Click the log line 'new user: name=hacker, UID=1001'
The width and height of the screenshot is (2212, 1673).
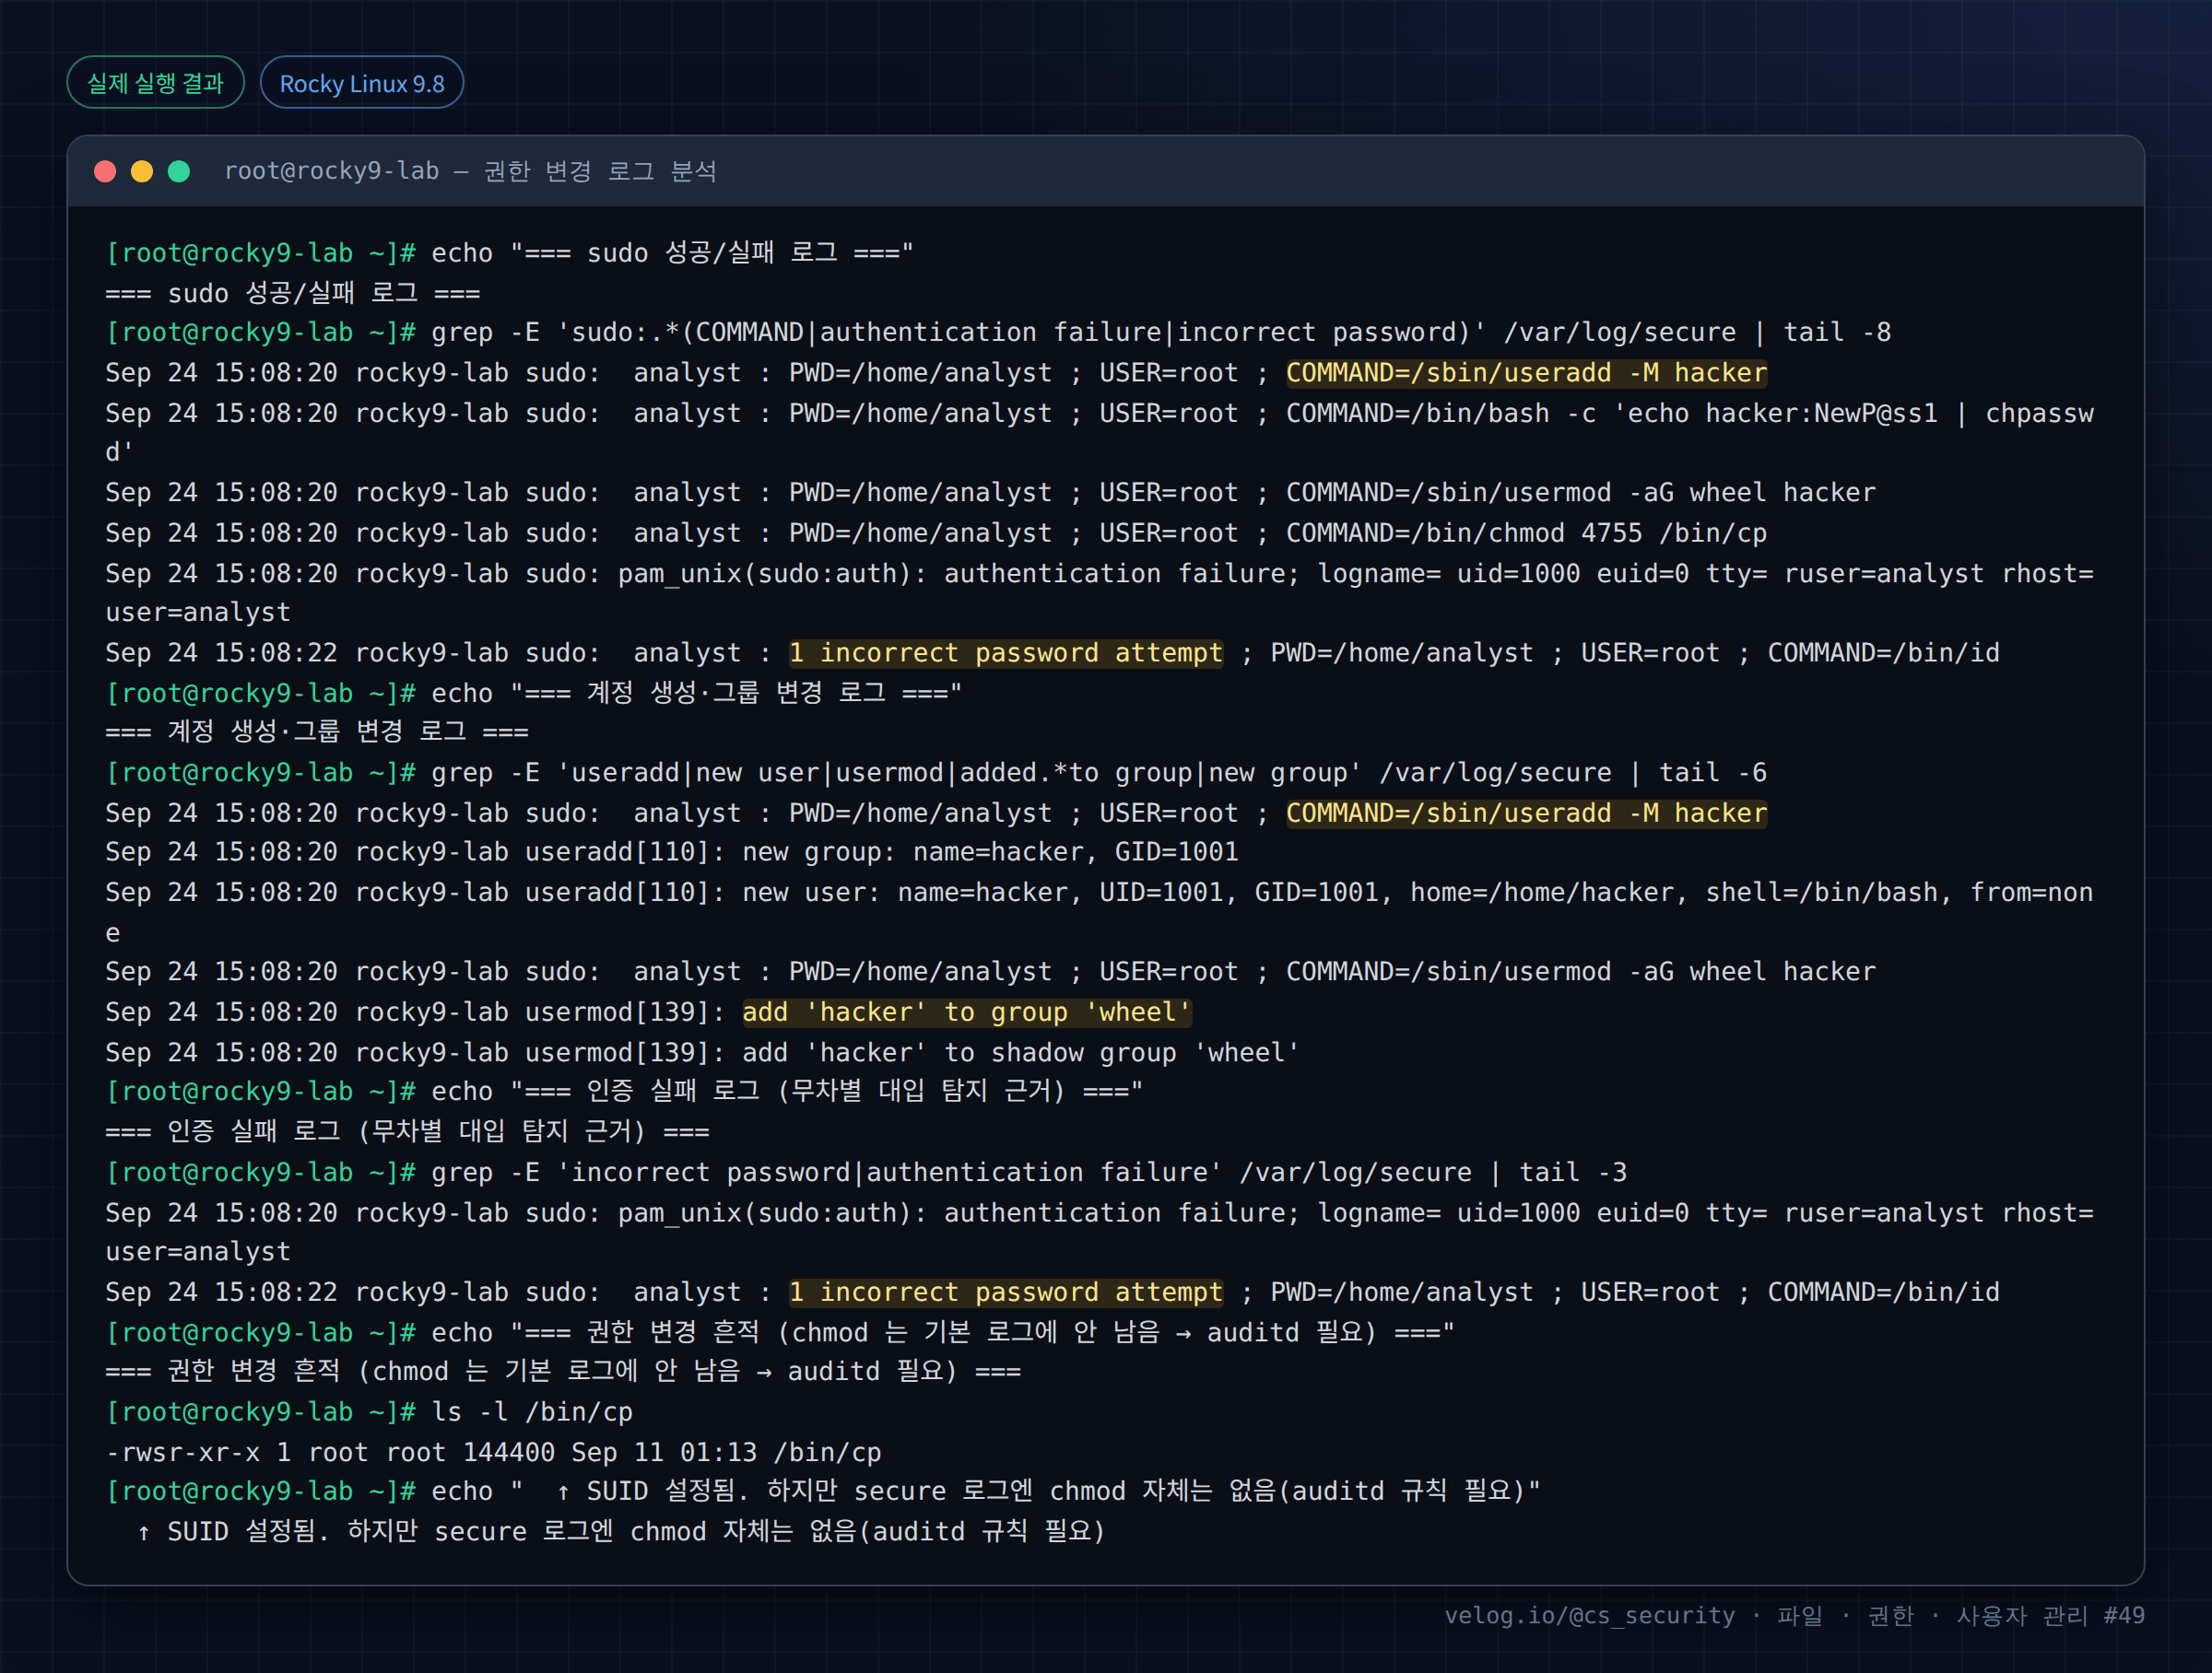point(1099,912)
